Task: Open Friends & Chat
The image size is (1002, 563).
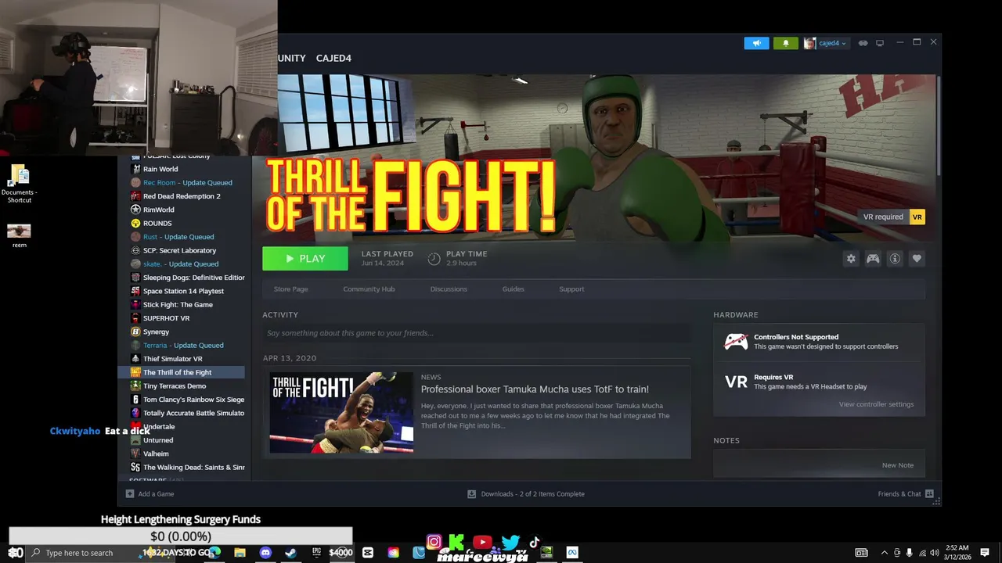Action: click(x=906, y=494)
